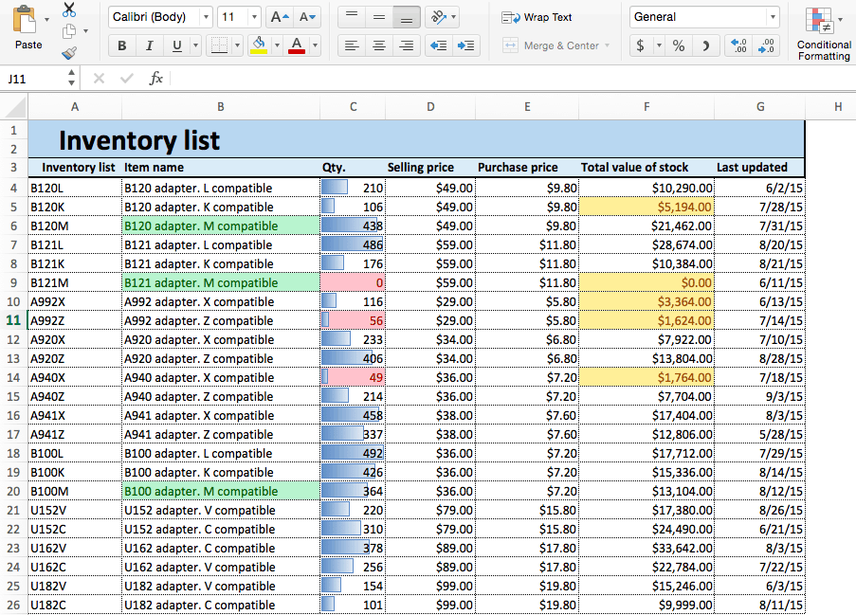
Task: Open the font size dropdown arrow
Action: (x=253, y=17)
